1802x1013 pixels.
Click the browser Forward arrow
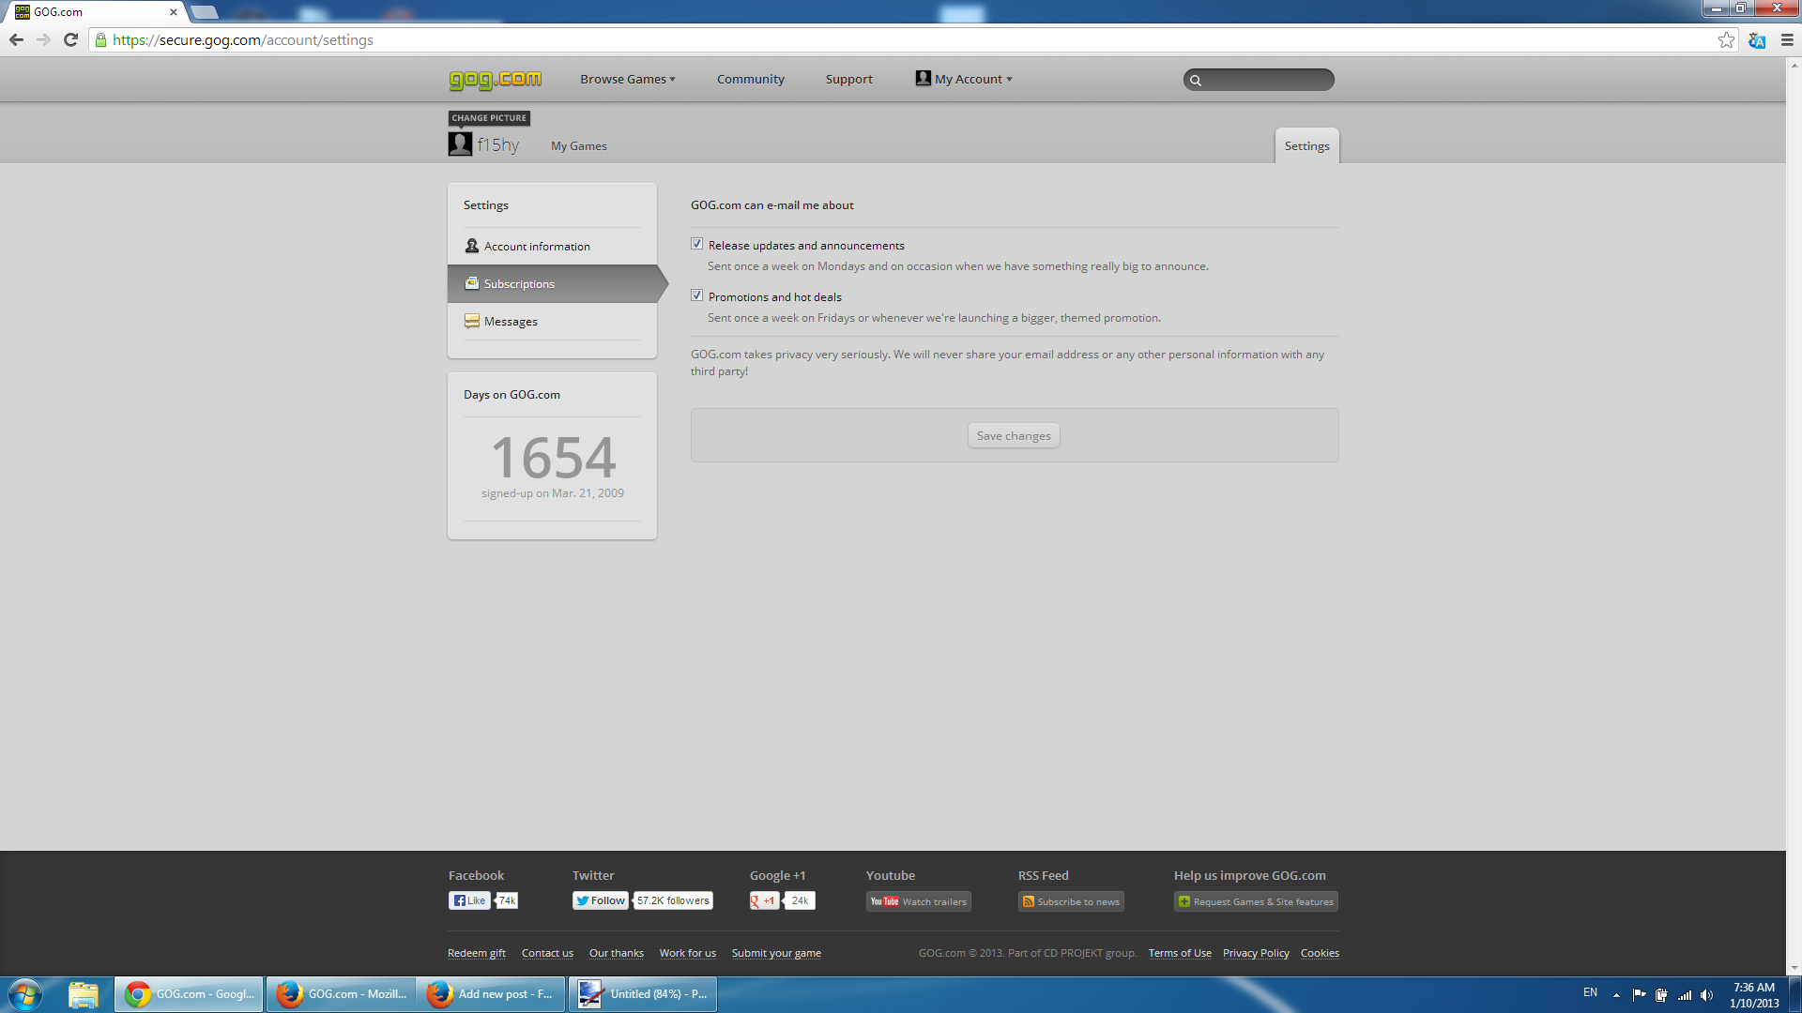click(43, 40)
